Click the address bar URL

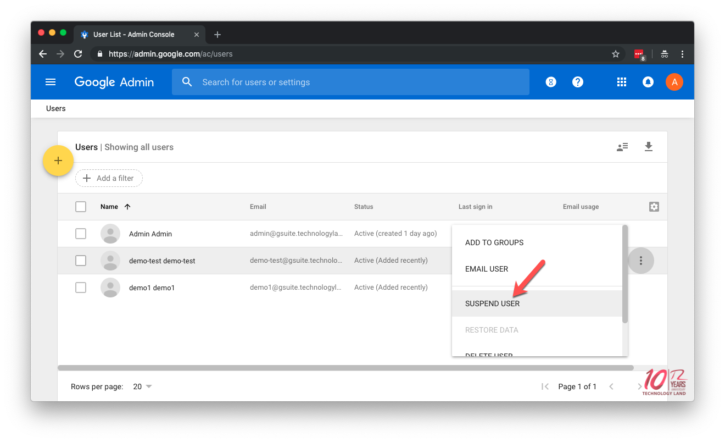point(171,54)
